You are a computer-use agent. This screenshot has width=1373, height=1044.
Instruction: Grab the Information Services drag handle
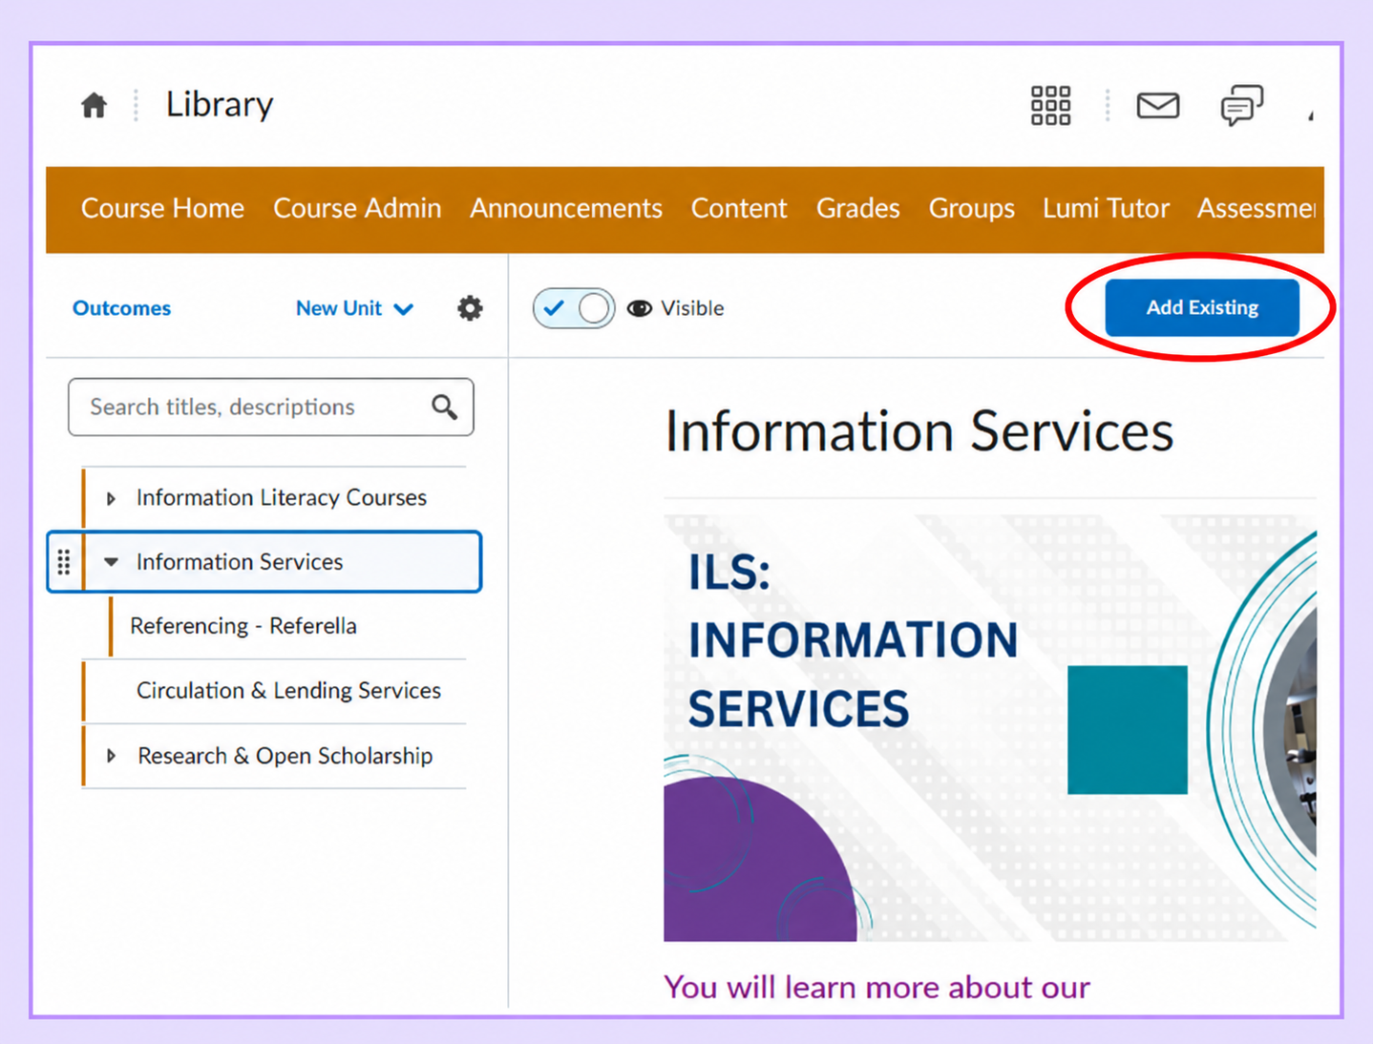pyautogui.click(x=64, y=562)
